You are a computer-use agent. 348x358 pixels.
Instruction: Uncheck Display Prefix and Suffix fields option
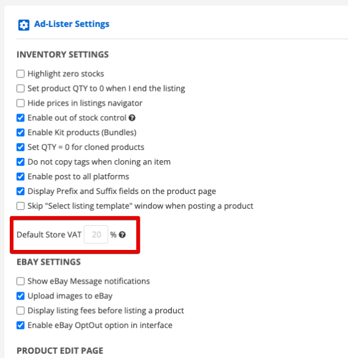click(x=20, y=191)
